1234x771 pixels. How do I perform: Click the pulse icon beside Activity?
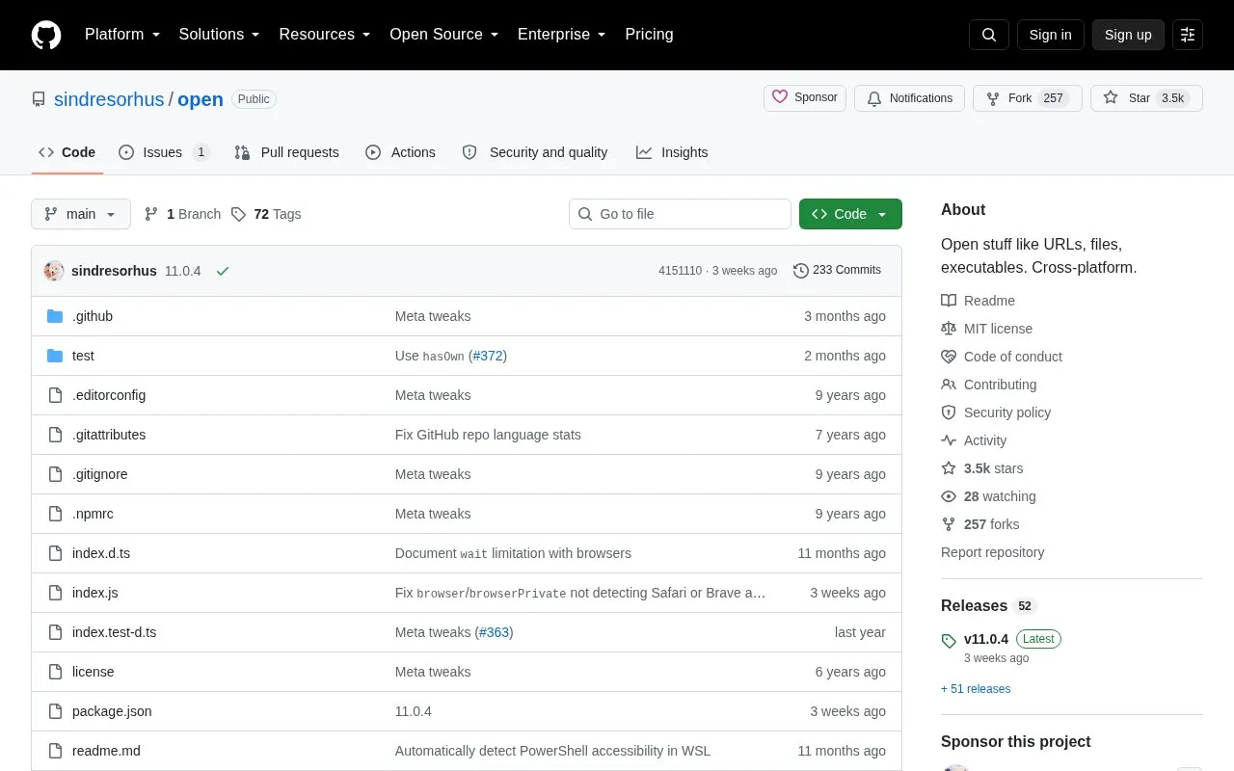click(949, 440)
